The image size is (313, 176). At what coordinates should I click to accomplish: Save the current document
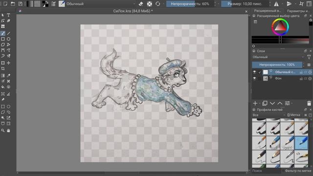click(21, 4)
